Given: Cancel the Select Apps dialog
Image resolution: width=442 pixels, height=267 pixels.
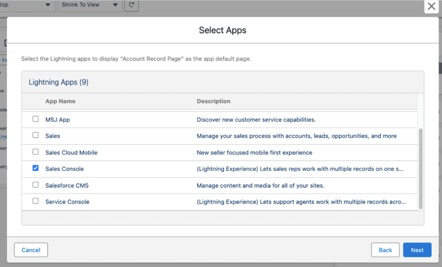Looking at the screenshot, I should 31,250.
